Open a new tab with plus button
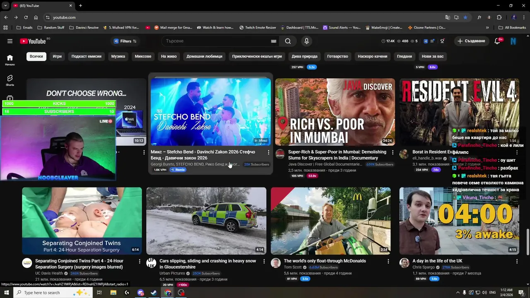The image size is (530, 298). 80,5
